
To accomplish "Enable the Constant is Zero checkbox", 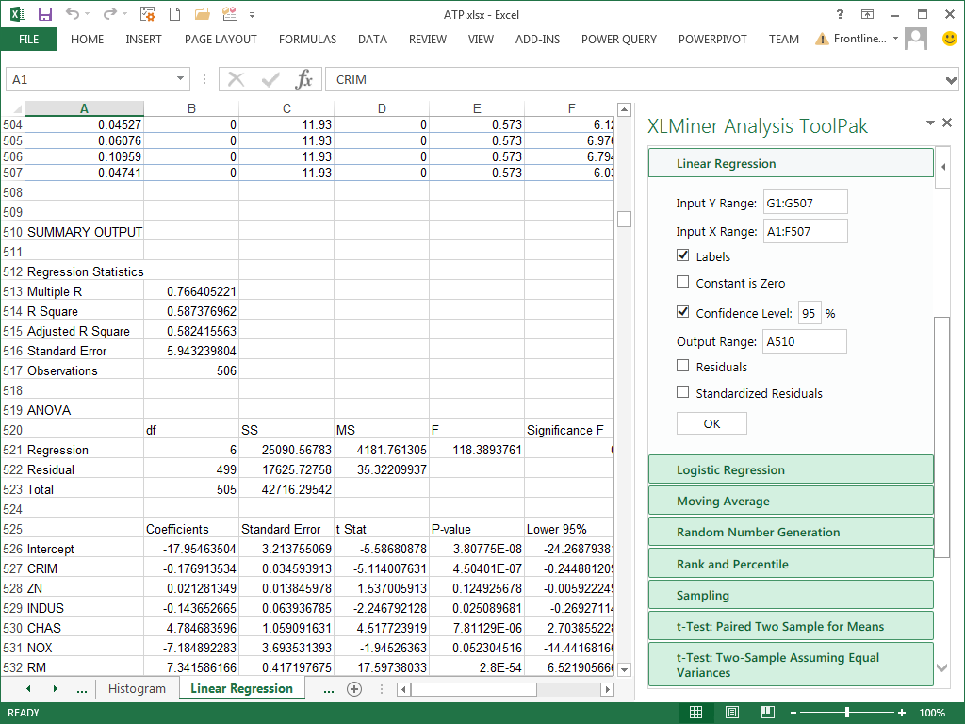I will [x=683, y=283].
